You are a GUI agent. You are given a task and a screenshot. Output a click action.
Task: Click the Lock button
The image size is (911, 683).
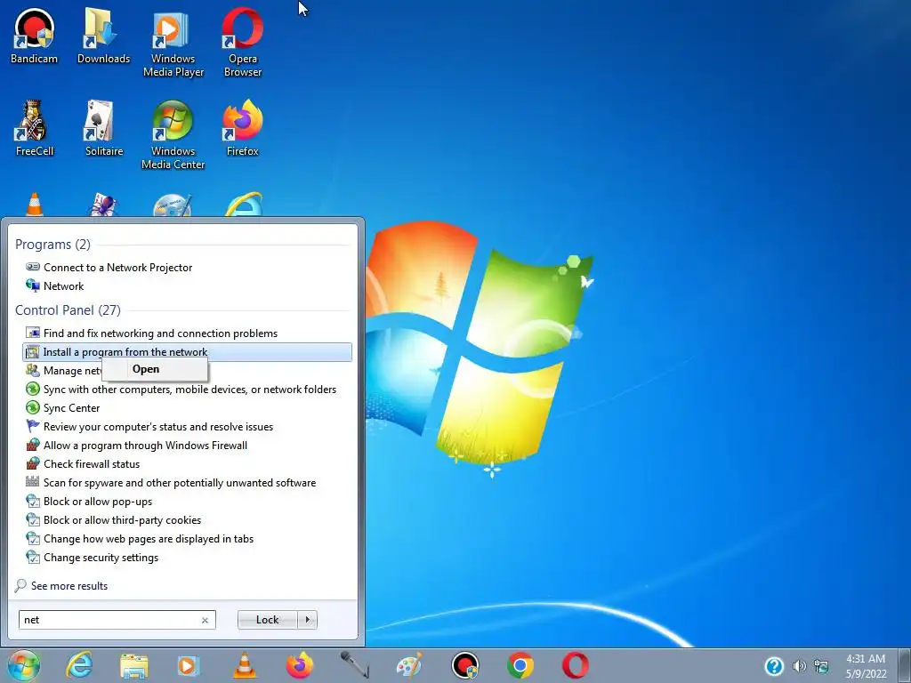[267, 620]
